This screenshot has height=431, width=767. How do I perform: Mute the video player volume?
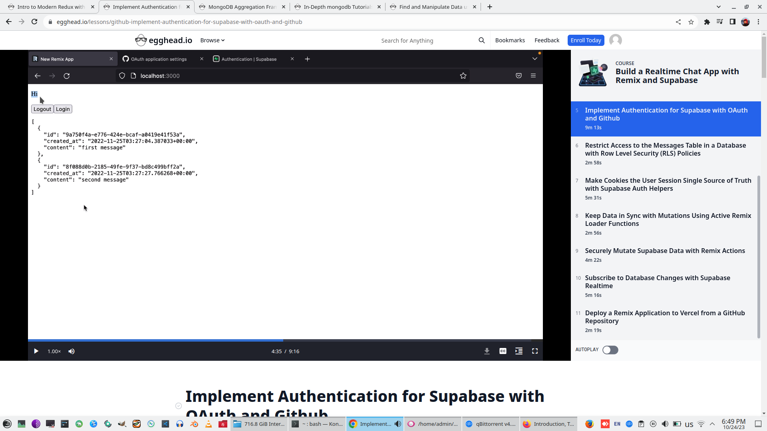point(72,351)
